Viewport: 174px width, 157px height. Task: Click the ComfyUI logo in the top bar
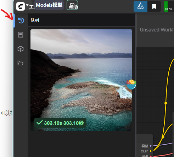pos(21,6)
